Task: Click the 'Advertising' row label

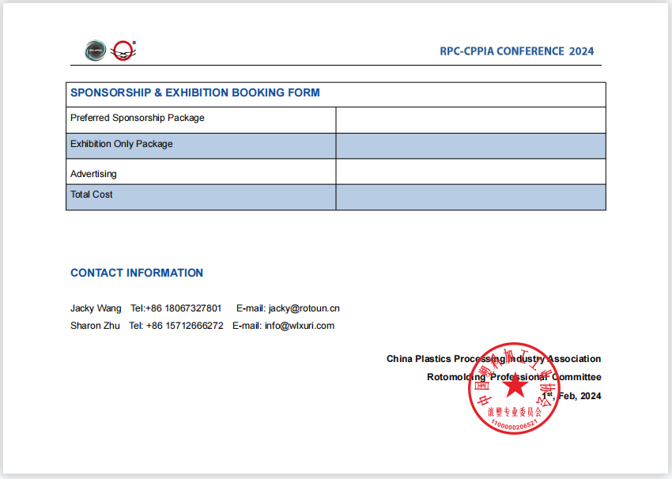Action: [93, 174]
